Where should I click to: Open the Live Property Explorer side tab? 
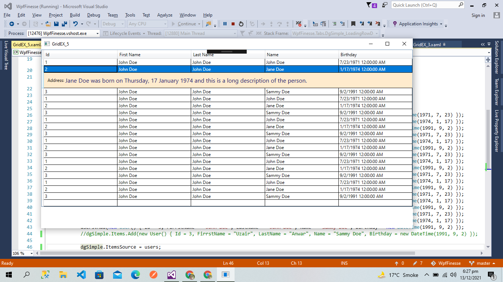497,131
